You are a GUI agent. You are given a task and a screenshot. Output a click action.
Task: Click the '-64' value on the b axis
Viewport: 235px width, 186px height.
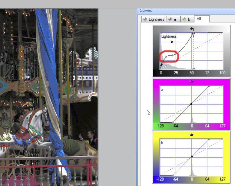175,179
